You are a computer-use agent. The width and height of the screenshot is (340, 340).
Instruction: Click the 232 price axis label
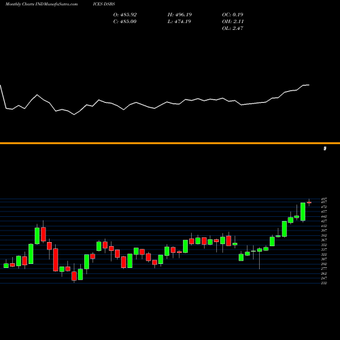pyautogui.click(x=324, y=283)
